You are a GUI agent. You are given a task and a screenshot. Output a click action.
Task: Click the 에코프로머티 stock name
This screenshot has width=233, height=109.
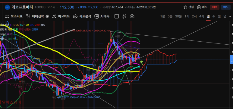coord(22,7)
